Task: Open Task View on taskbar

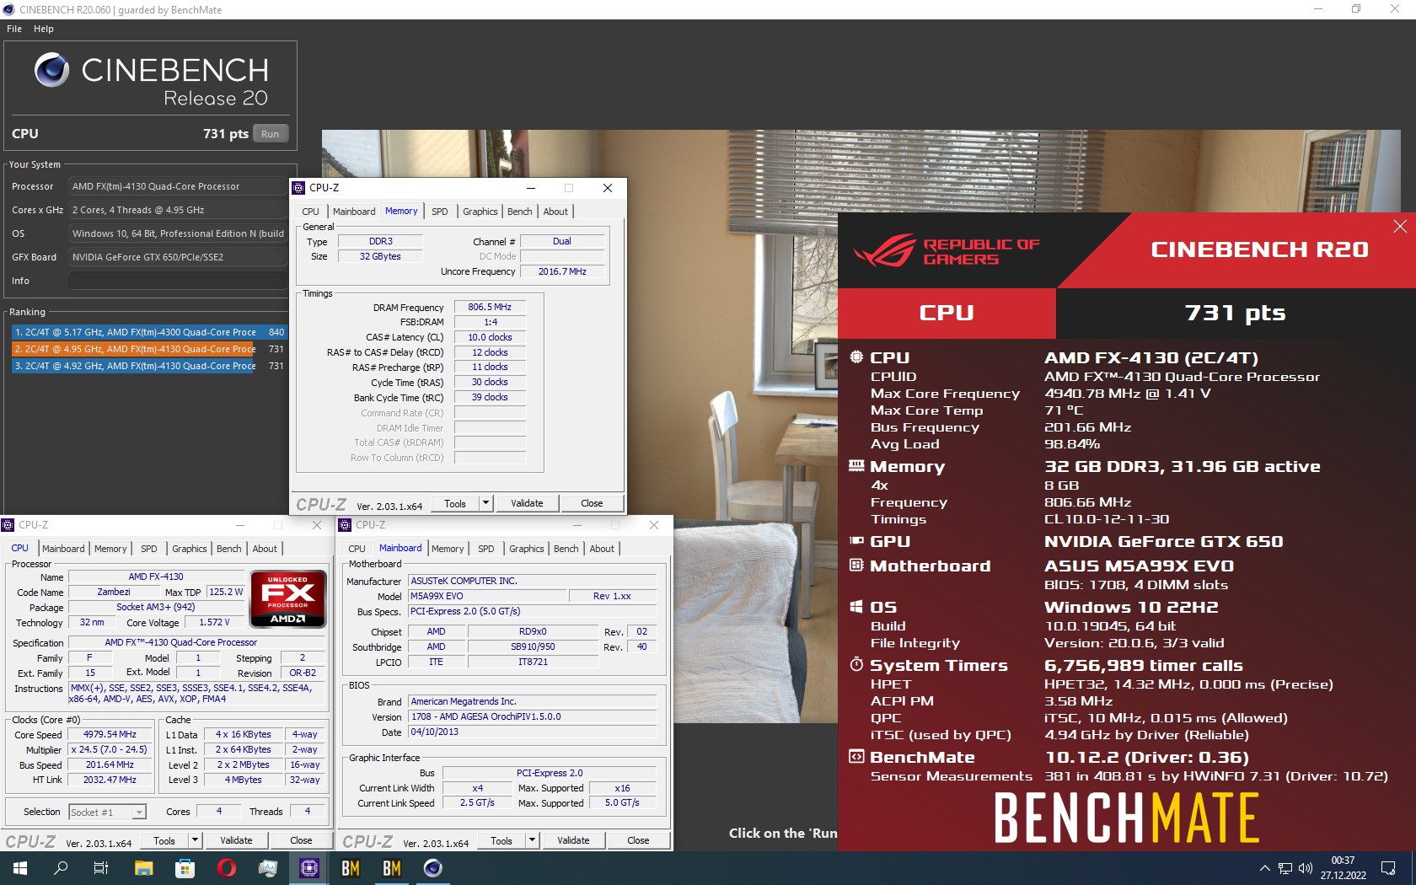Action: [x=101, y=868]
